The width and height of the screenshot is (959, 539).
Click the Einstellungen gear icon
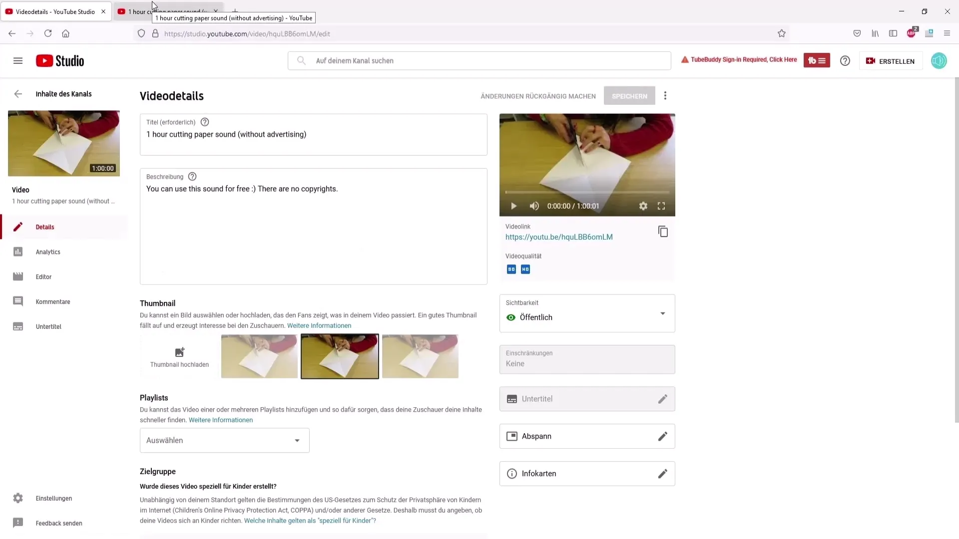coord(18,498)
